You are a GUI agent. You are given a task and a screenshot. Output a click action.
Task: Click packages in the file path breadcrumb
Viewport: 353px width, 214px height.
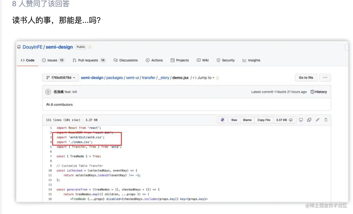115,78
